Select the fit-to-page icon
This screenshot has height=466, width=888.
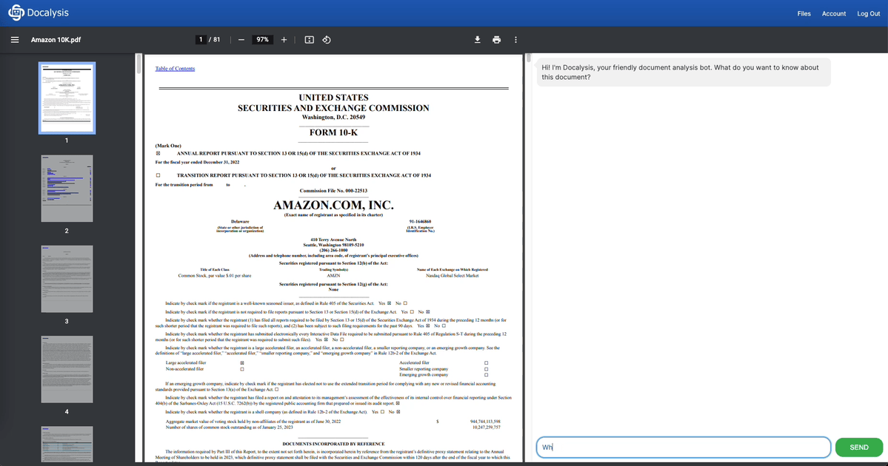tap(310, 39)
